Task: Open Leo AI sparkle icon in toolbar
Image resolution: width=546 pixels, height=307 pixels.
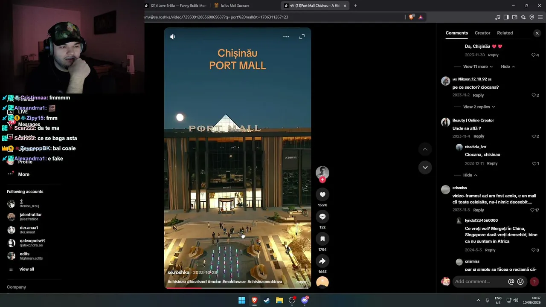Action: click(x=523, y=17)
